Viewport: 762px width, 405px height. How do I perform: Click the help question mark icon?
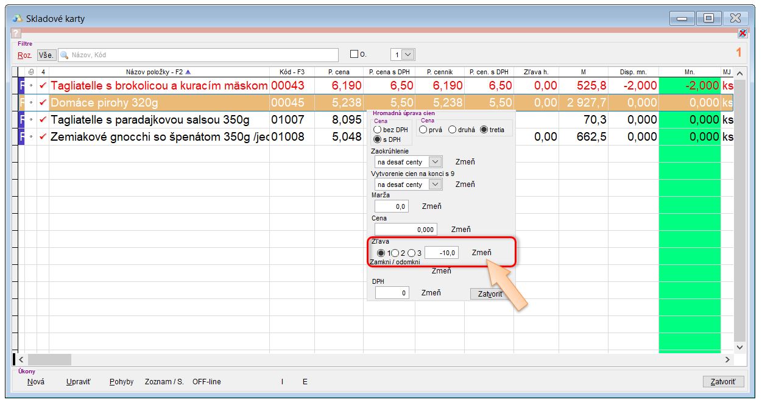pyautogui.click(x=16, y=33)
